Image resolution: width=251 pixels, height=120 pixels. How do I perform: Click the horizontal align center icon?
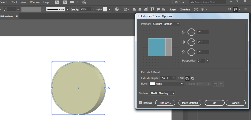pyautogui.click(x=140, y=9)
